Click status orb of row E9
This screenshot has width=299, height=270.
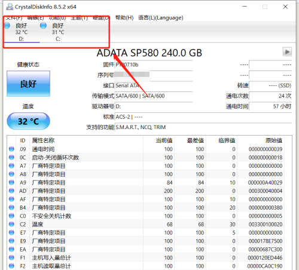click(x=11, y=241)
